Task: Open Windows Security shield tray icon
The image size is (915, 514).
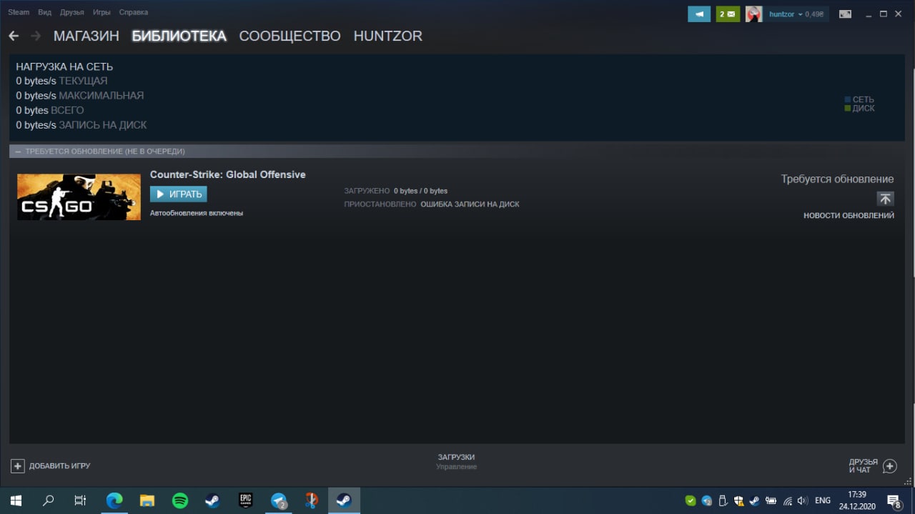Action: 739,501
